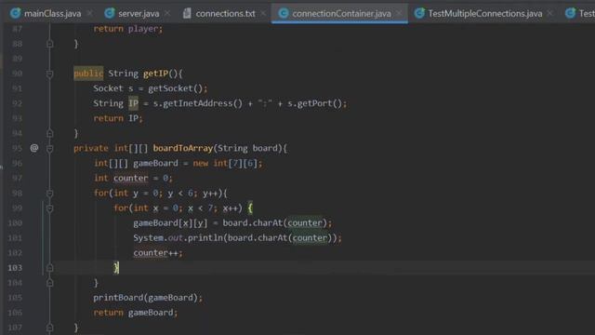Viewport: 595px width, 335px height.
Task: Click the highlighted opening brace on line 99
Action: pos(250,208)
